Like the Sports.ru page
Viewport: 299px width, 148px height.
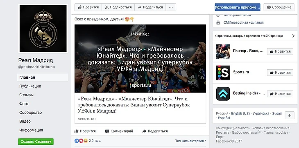(280, 73)
